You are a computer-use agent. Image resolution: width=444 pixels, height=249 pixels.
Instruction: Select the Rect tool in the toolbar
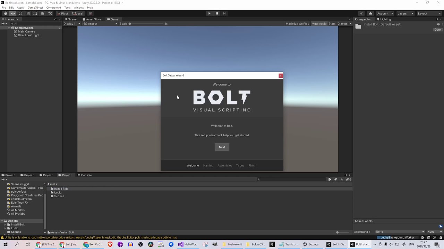click(x=35, y=13)
